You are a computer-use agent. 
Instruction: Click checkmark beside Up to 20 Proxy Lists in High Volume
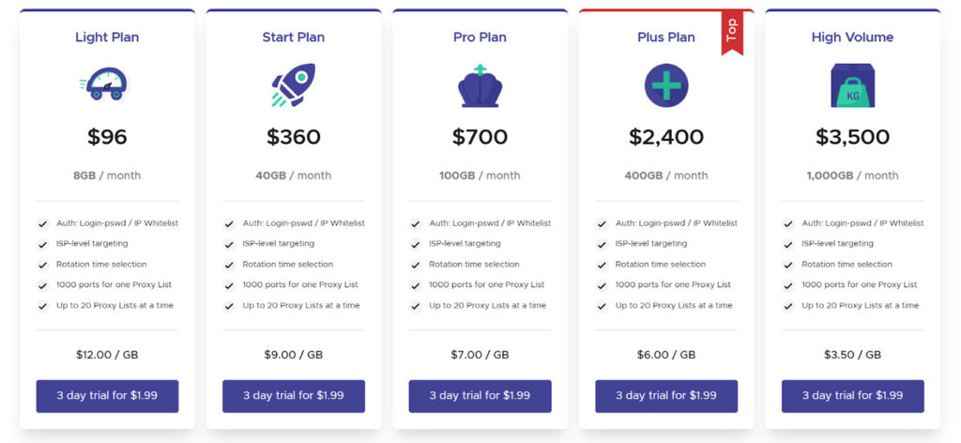pos(788,306)
